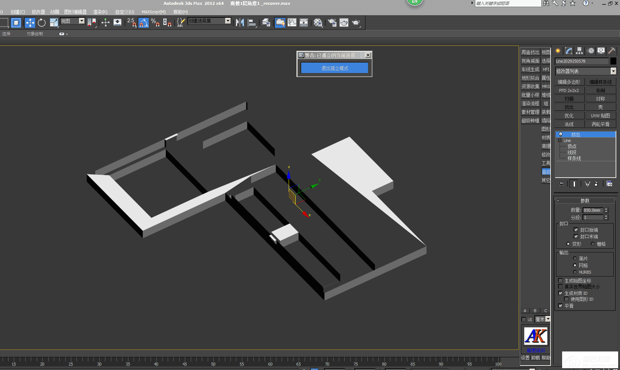Open the MAXScript(M) menu
The width and height of the screenshot is (620, 370).
point(153,12)
